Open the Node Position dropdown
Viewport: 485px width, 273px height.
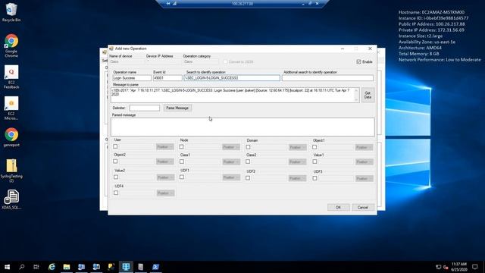[231, 147]
